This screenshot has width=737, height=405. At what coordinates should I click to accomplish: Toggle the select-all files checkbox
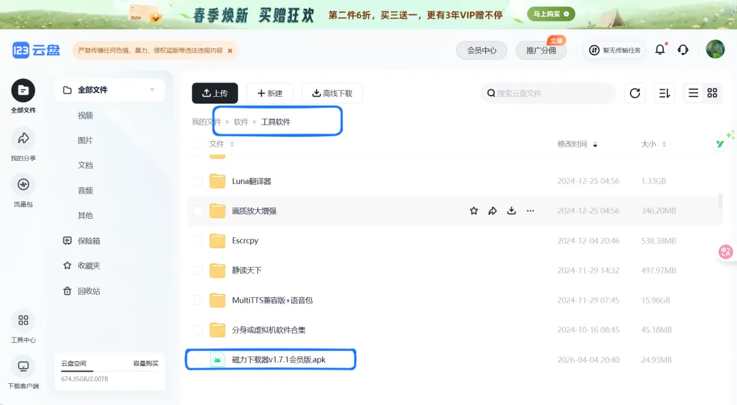coord(199,143)
